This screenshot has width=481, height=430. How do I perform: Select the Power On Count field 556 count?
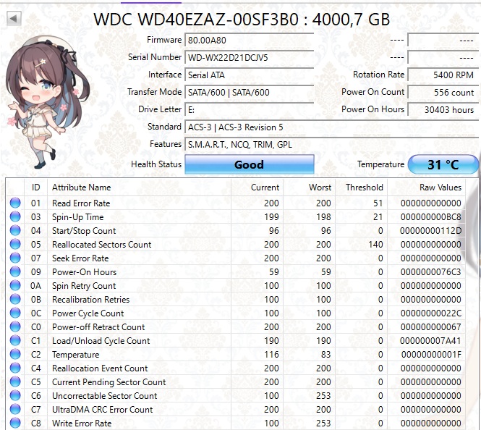point(443,93)
